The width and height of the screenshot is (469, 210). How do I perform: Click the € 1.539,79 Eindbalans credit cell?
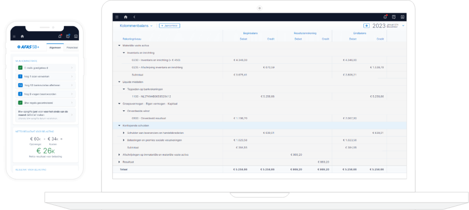(x=377, y=67)
